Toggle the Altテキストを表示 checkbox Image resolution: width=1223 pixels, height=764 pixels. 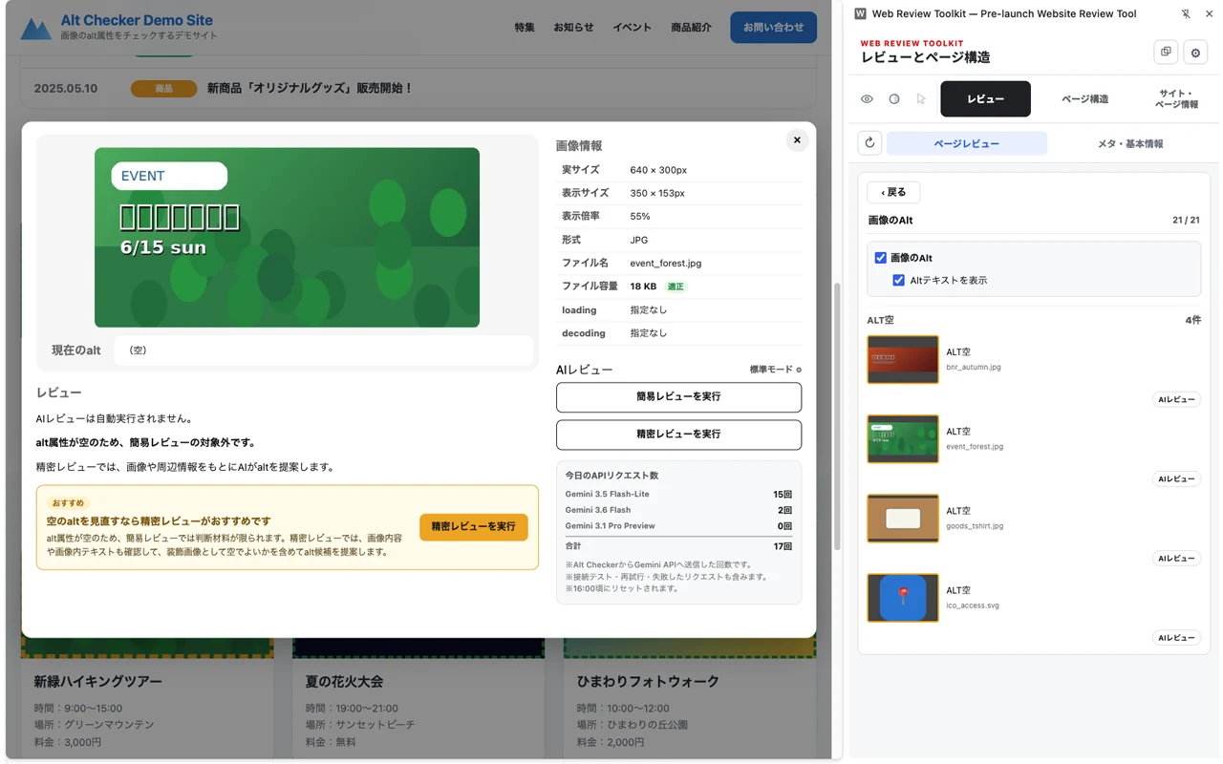point(898,281)
